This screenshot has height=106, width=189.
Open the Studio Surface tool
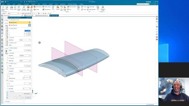[x=47, y=7]
